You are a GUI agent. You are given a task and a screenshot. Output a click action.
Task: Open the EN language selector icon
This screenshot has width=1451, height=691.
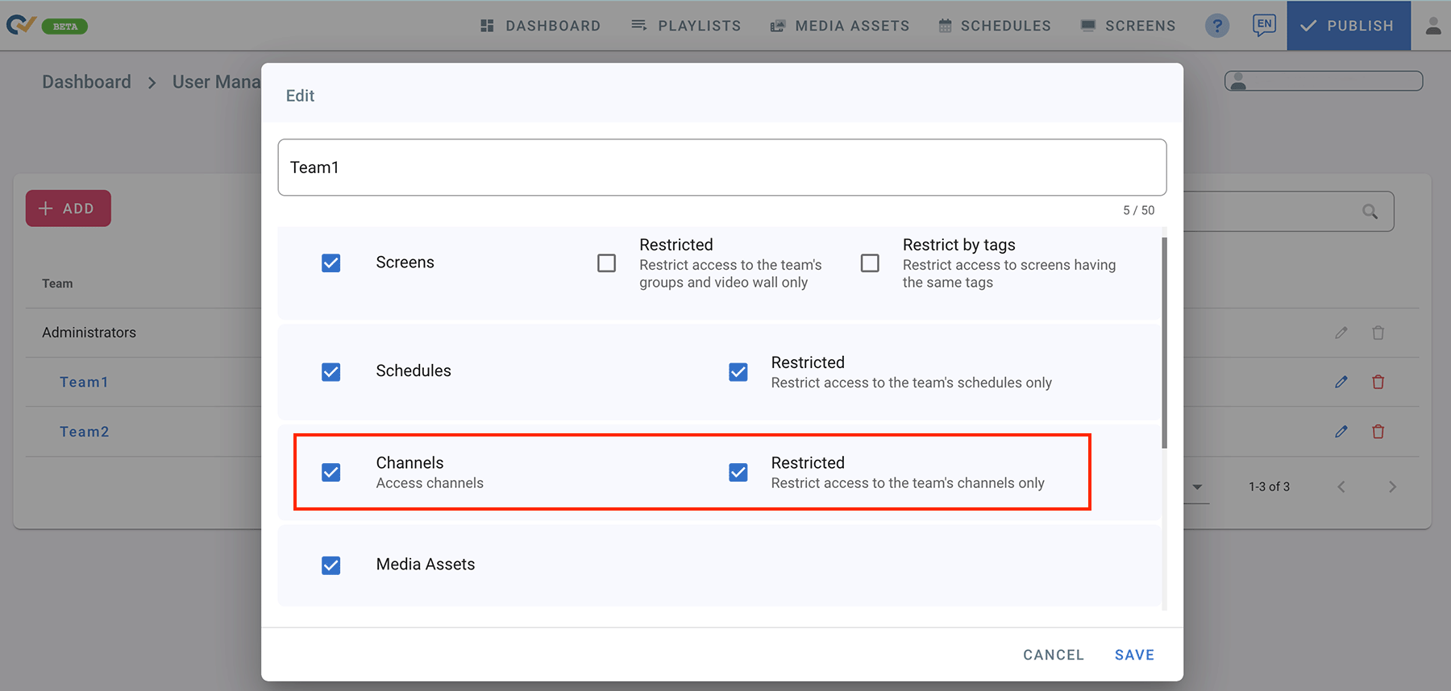coord(1263,25)
